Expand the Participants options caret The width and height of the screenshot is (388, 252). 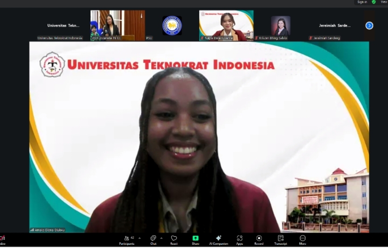coord(139,238)
